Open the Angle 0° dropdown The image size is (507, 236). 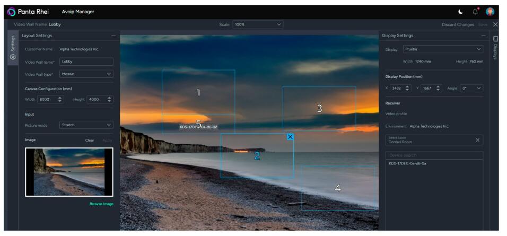pyautogui.click(x=472, y=88)
